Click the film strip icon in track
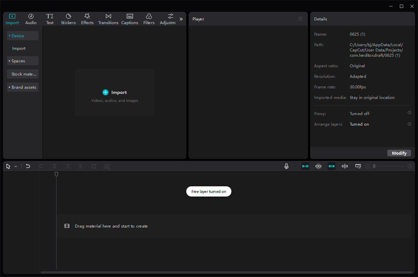Viewport: 418px width, 277px height. [67, 226]
